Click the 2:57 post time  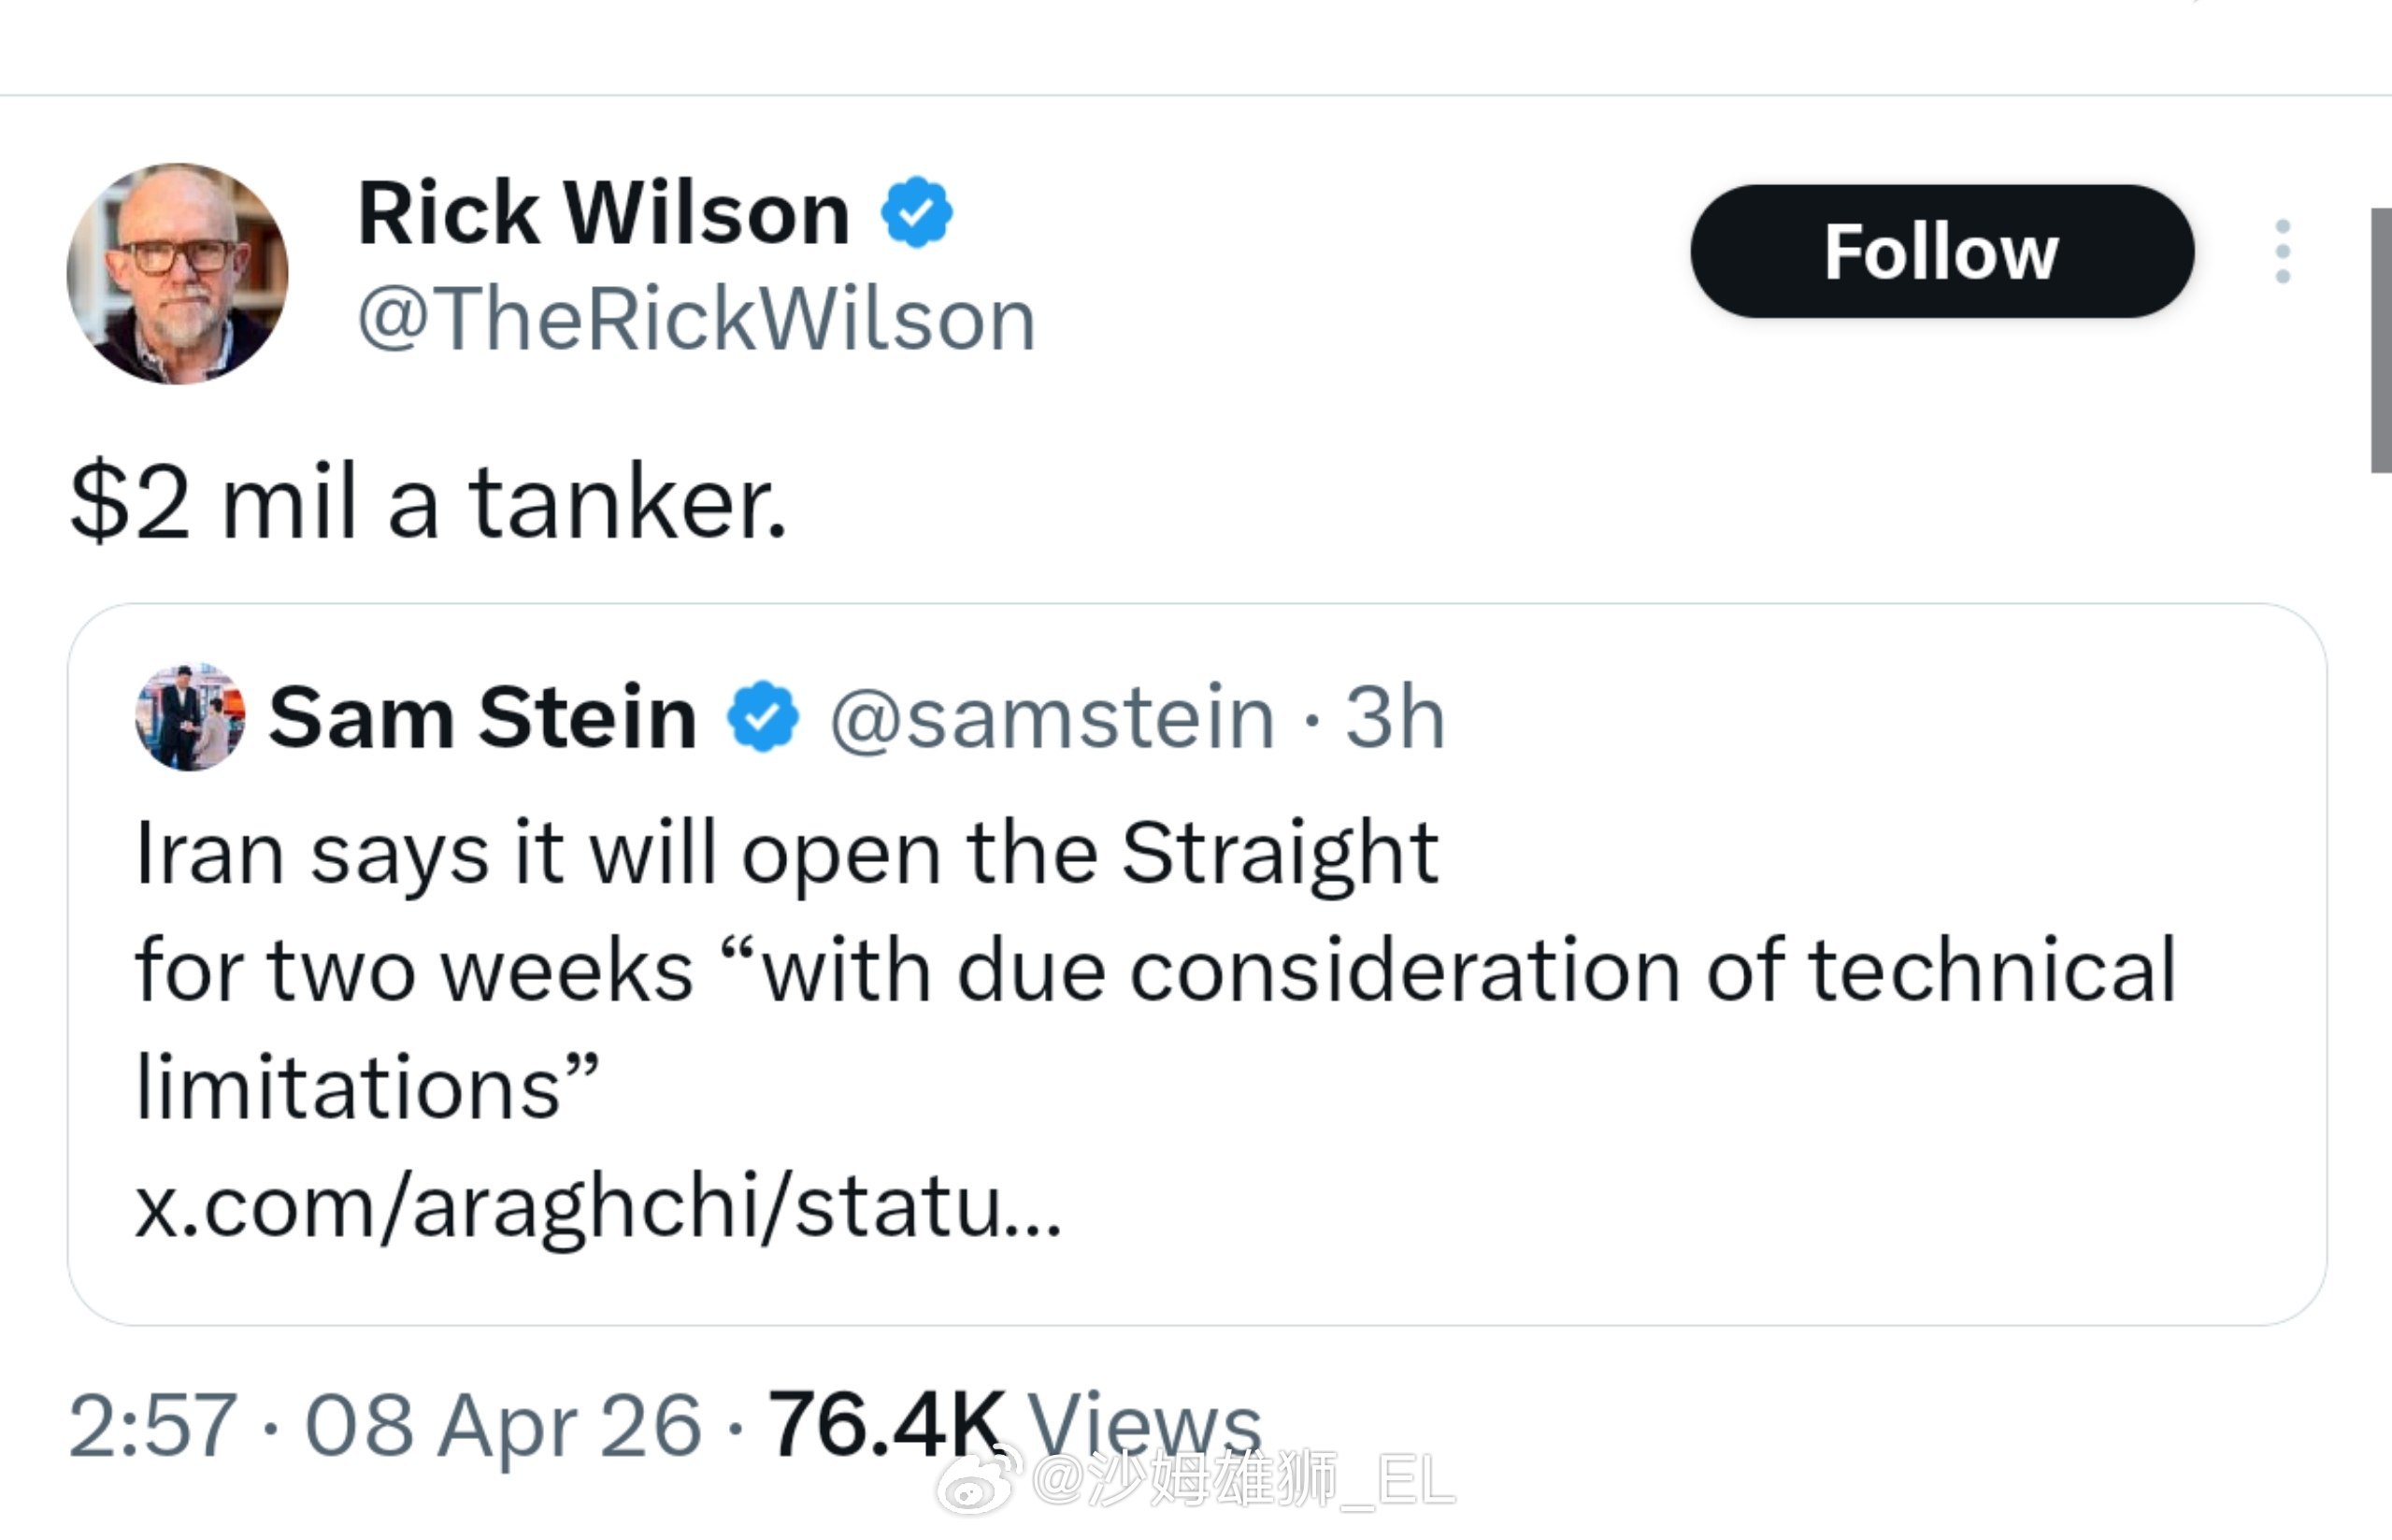pyautogui.click(x=153, y=1425)
